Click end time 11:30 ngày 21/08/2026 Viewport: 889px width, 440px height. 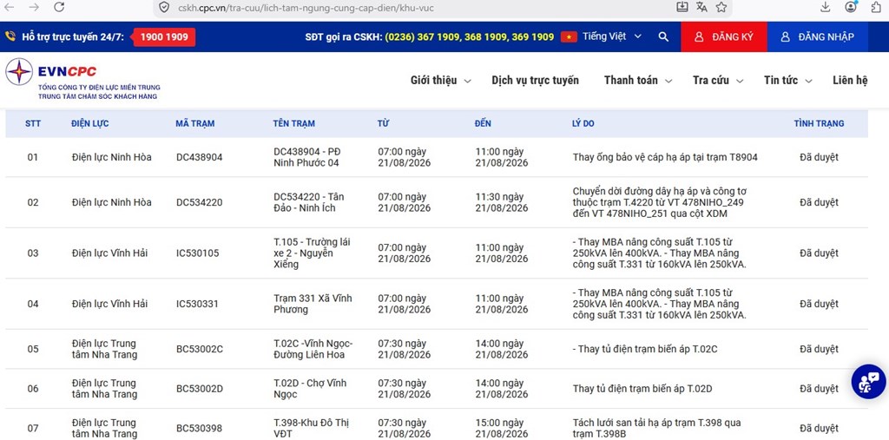click(x=501, y=202)
